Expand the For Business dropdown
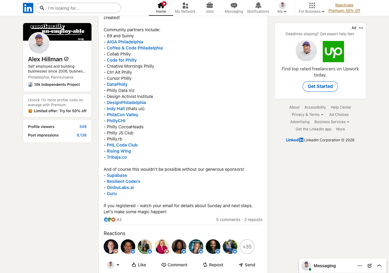The image size is (389, 273). [312, 12]
